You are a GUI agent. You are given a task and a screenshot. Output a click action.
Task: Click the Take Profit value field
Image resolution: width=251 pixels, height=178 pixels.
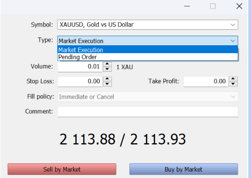pos(206,81)
